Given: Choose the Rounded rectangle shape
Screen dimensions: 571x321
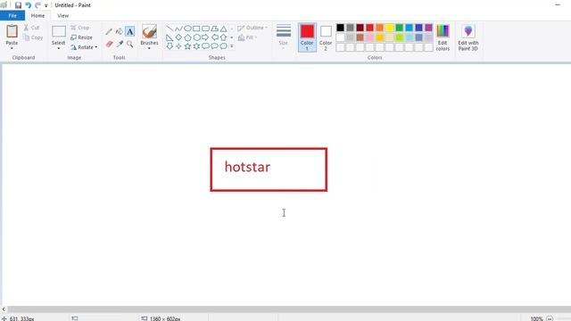Looking at the screenshot, I should point(205,29).
